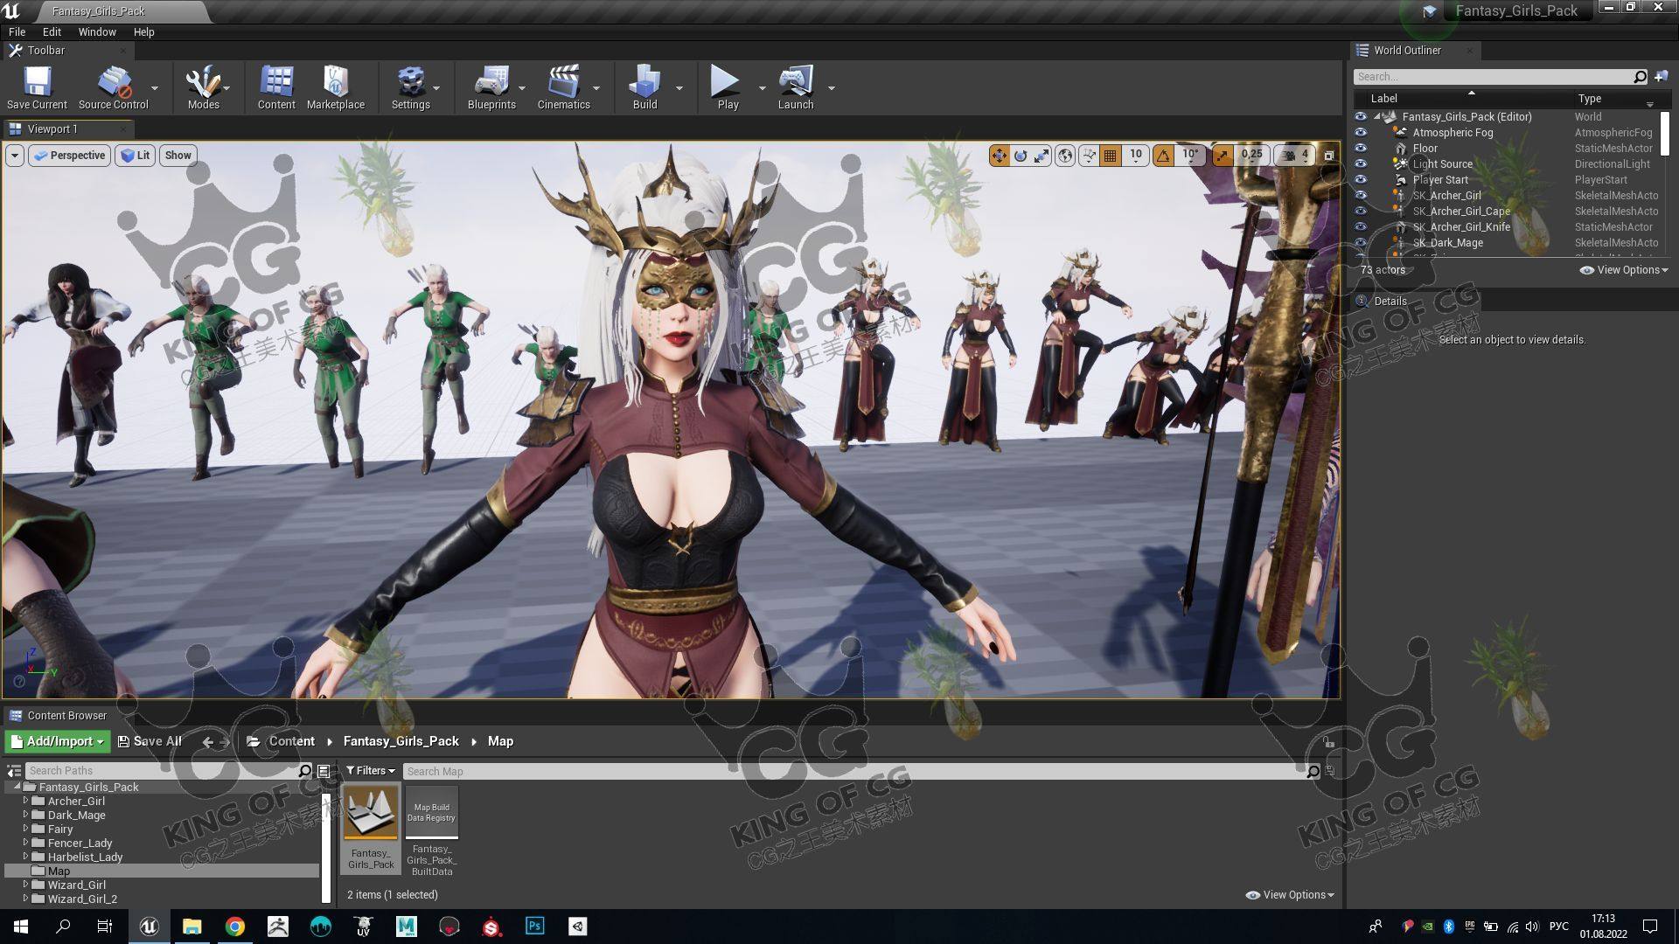Open the Marketplace from toolbar
The width and height of the screenshot is (1679, 944).
pos(336,87)
